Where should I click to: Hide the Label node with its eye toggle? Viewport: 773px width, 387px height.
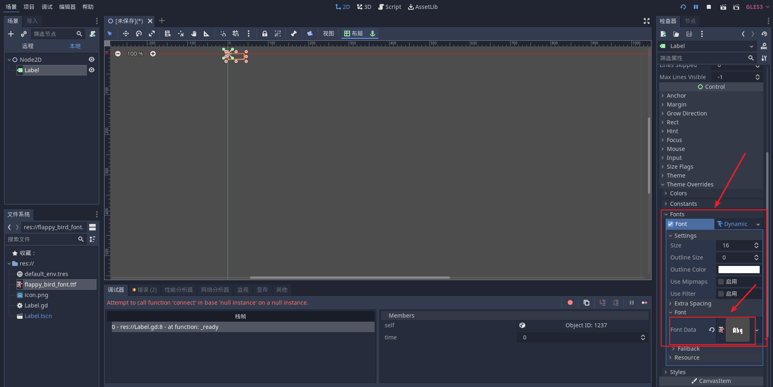pyautogui.click(x=92, y=70)
